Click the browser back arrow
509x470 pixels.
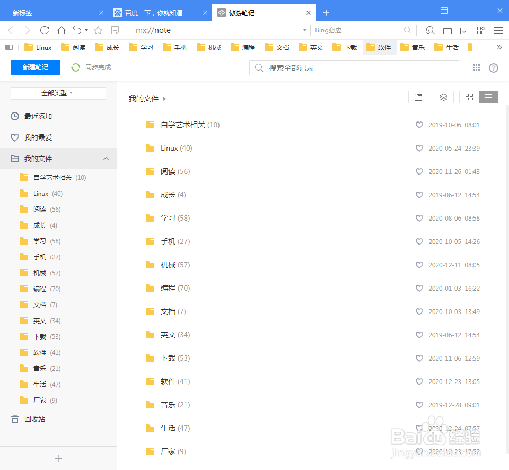[x=11, y=31]
